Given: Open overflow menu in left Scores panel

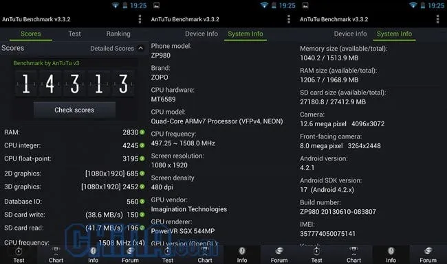Looking at the screenshot, I should pyautogui.click(x=140, y=19).
